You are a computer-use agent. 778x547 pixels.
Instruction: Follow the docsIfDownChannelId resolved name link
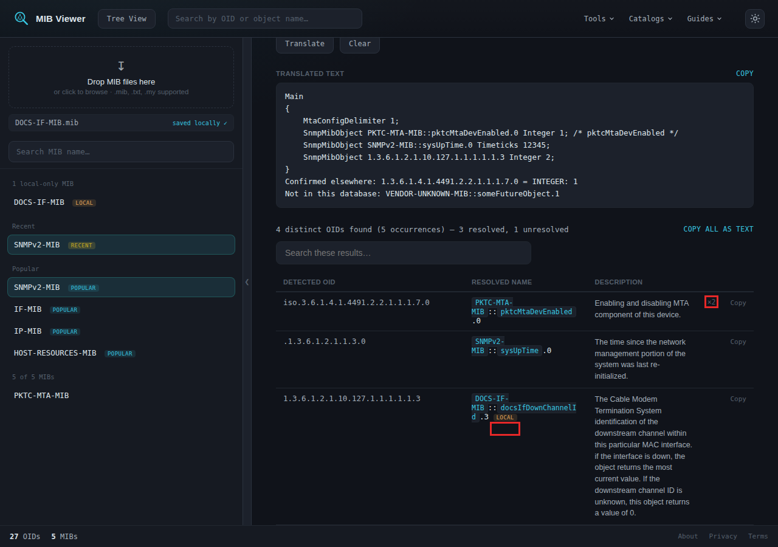tap(537, 408)
